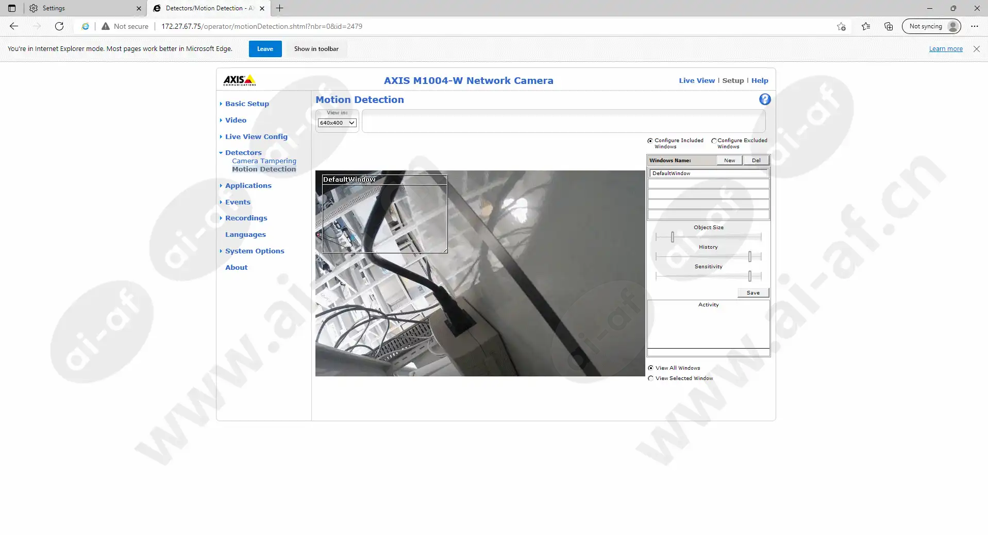Switch to the Detectors/Motion Detection browser tab
988x535 pixels.
[209, 8]
